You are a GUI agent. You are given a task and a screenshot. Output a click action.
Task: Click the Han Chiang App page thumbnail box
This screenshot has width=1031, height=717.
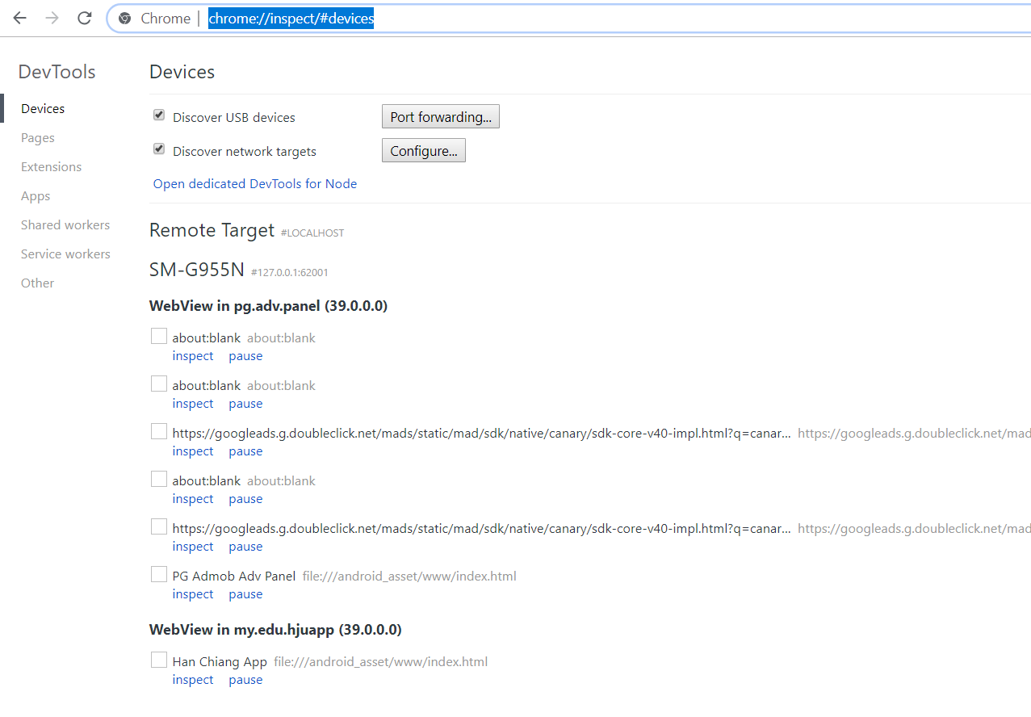point(159,660)
